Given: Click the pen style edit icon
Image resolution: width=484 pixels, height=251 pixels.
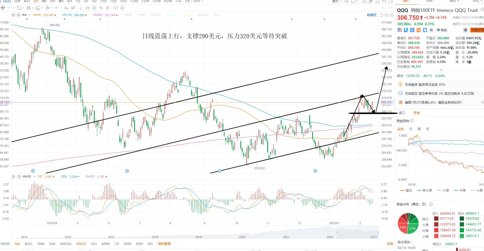Looking at the screenshot, I should tap(81, 8).
